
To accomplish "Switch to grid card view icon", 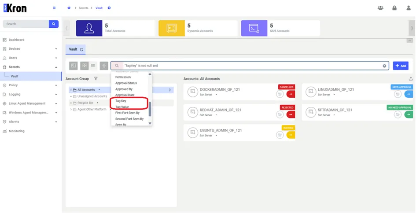I will (x=85, y=66).
